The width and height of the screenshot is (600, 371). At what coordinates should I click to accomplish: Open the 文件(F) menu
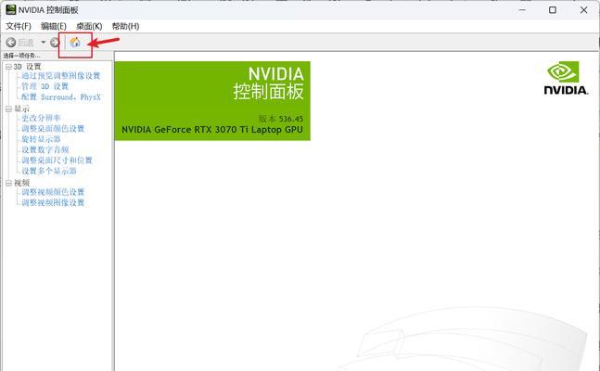(x=19, y=26)
